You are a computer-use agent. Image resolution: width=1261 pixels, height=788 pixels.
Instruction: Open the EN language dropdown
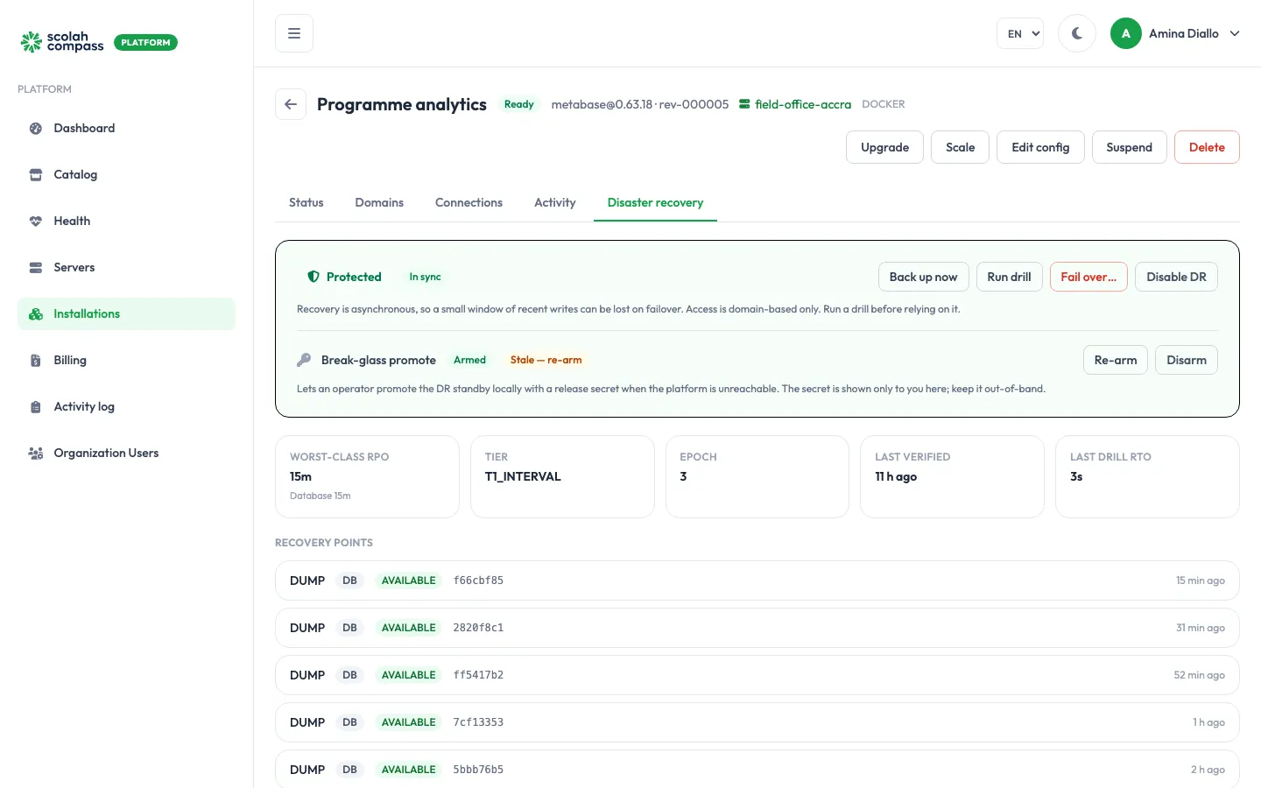pos(1020,33)
